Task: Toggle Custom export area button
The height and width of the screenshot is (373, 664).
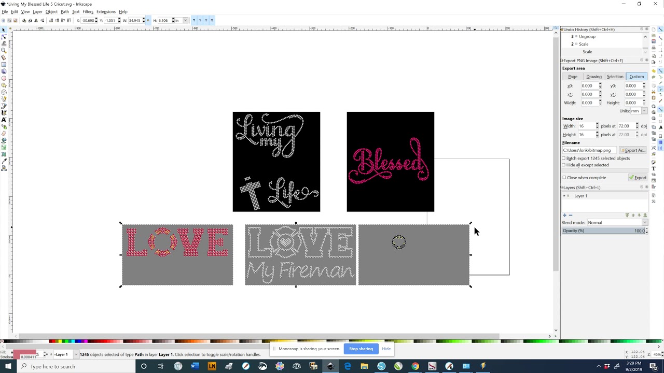Action: click(637, 77)
